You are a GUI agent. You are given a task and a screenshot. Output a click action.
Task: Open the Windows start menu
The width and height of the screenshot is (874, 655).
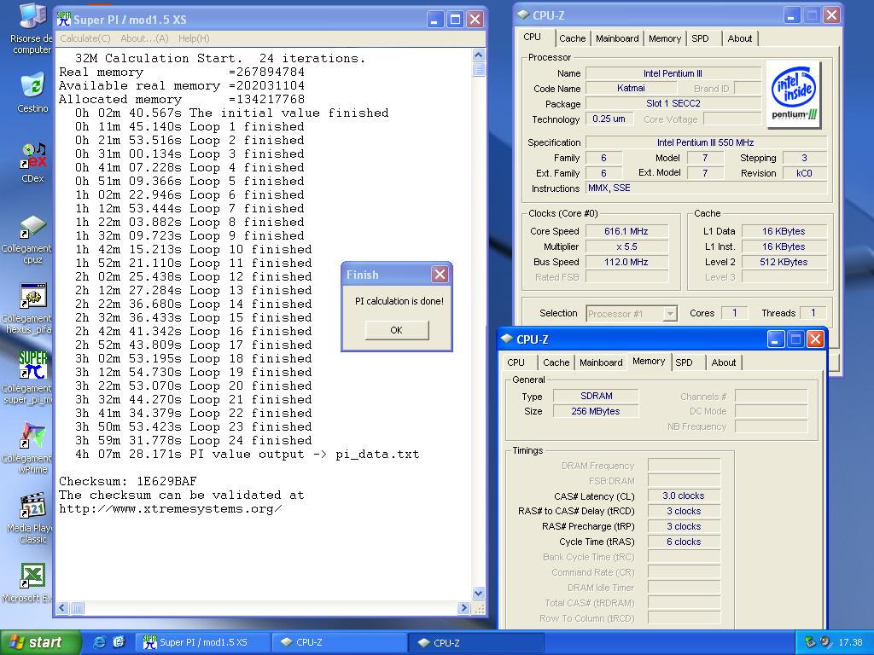coord(40,642)
